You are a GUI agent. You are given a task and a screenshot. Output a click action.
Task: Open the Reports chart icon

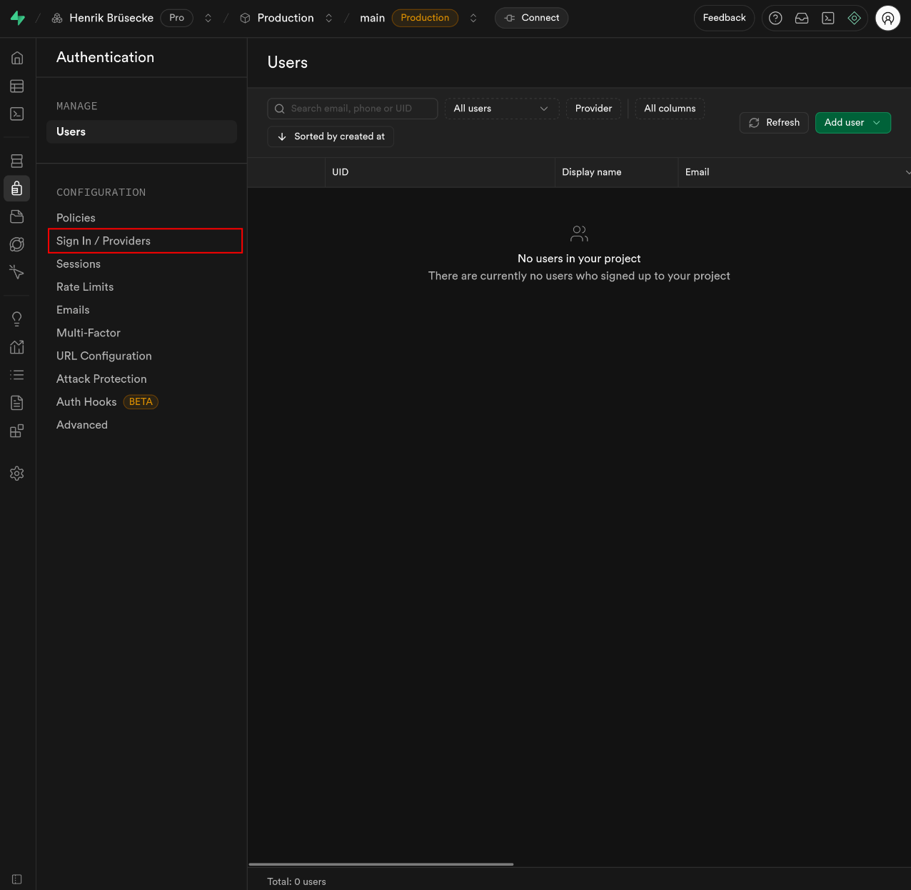coord(16,347)
